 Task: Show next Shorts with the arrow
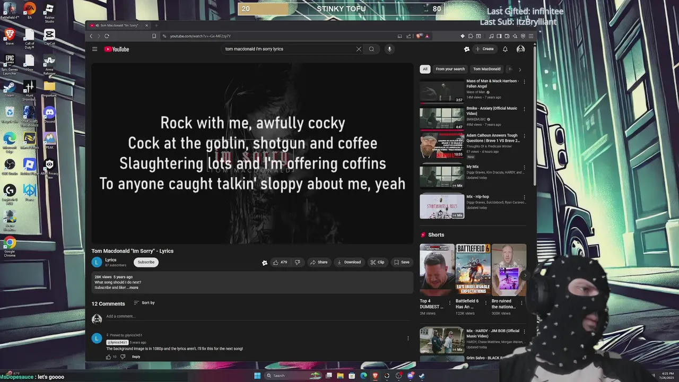(525, 275)
